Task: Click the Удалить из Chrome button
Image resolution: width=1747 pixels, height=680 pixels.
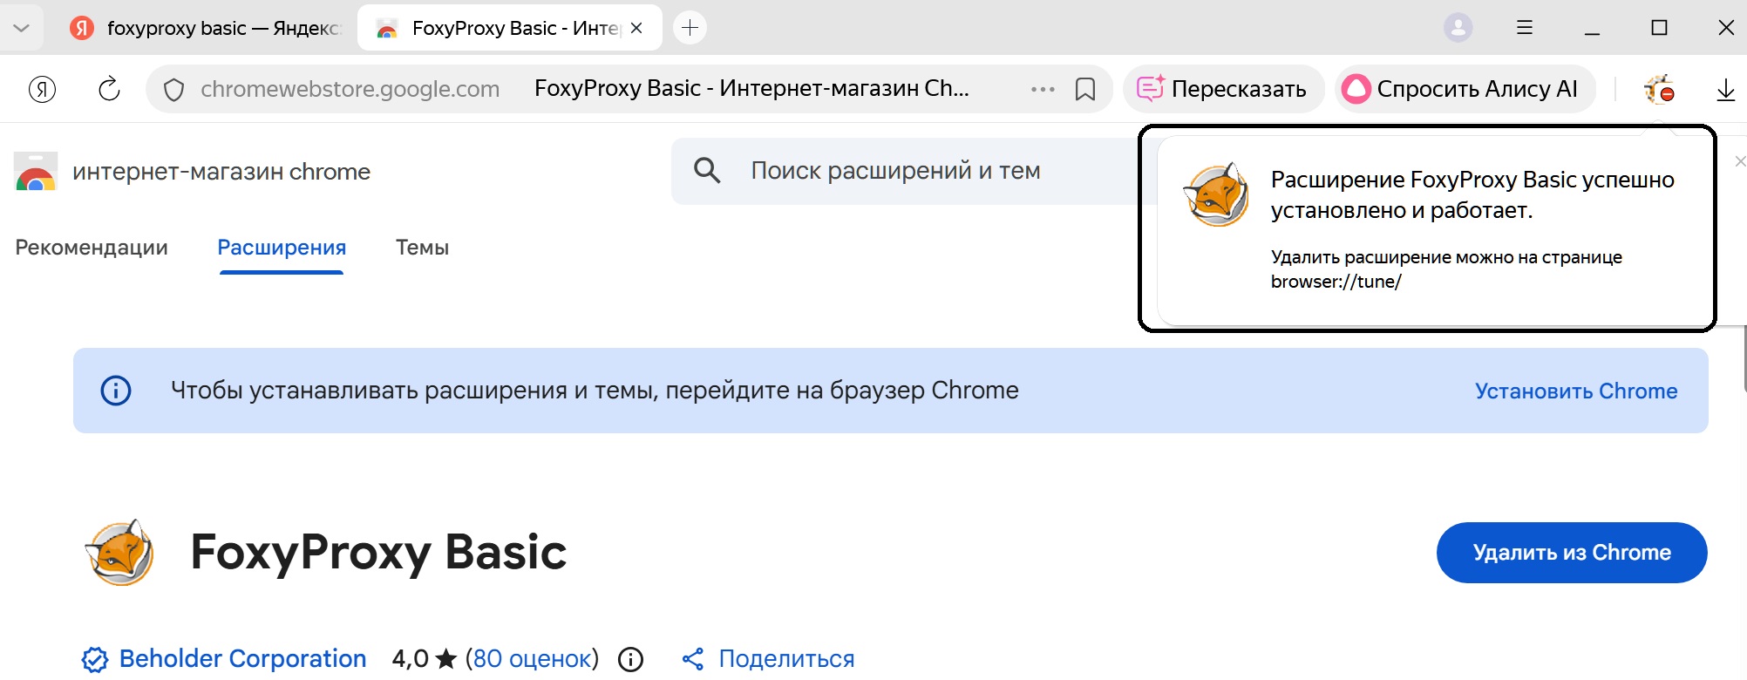Action: click(1571, 553)
